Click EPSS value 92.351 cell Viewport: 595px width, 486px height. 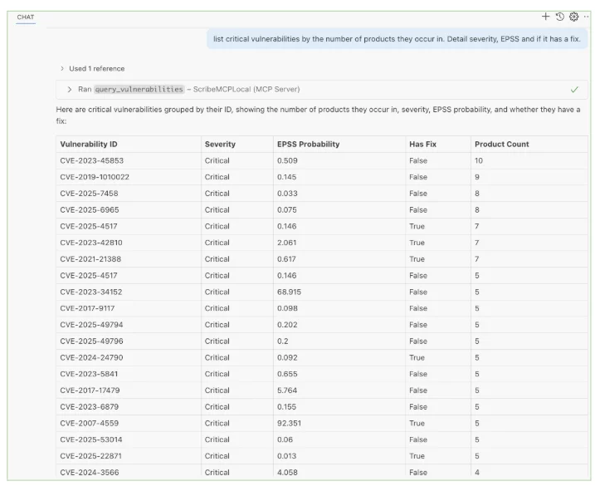click(289, 423)
